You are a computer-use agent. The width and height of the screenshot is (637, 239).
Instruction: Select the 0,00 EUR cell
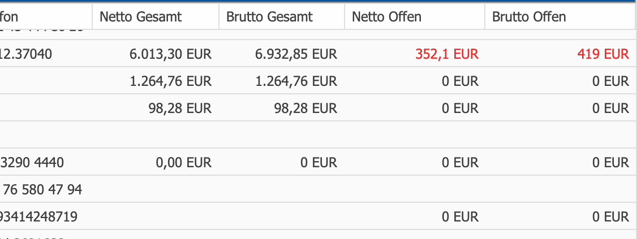tap(183, 163)
